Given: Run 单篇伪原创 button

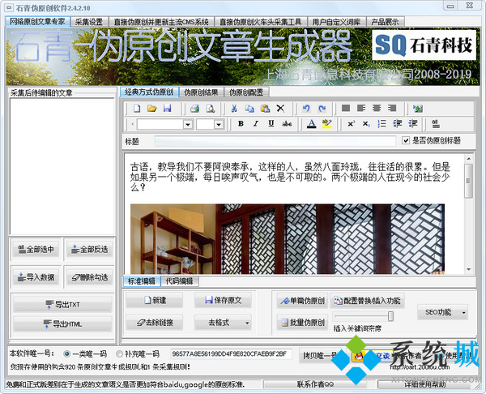Looking at the screenshot, I should pyautogui.click(x=302, y=301).
